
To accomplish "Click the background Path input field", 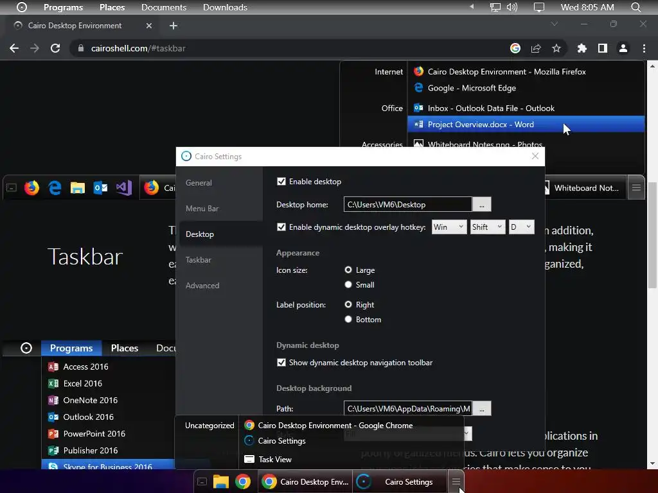I will tap(408, 409).
